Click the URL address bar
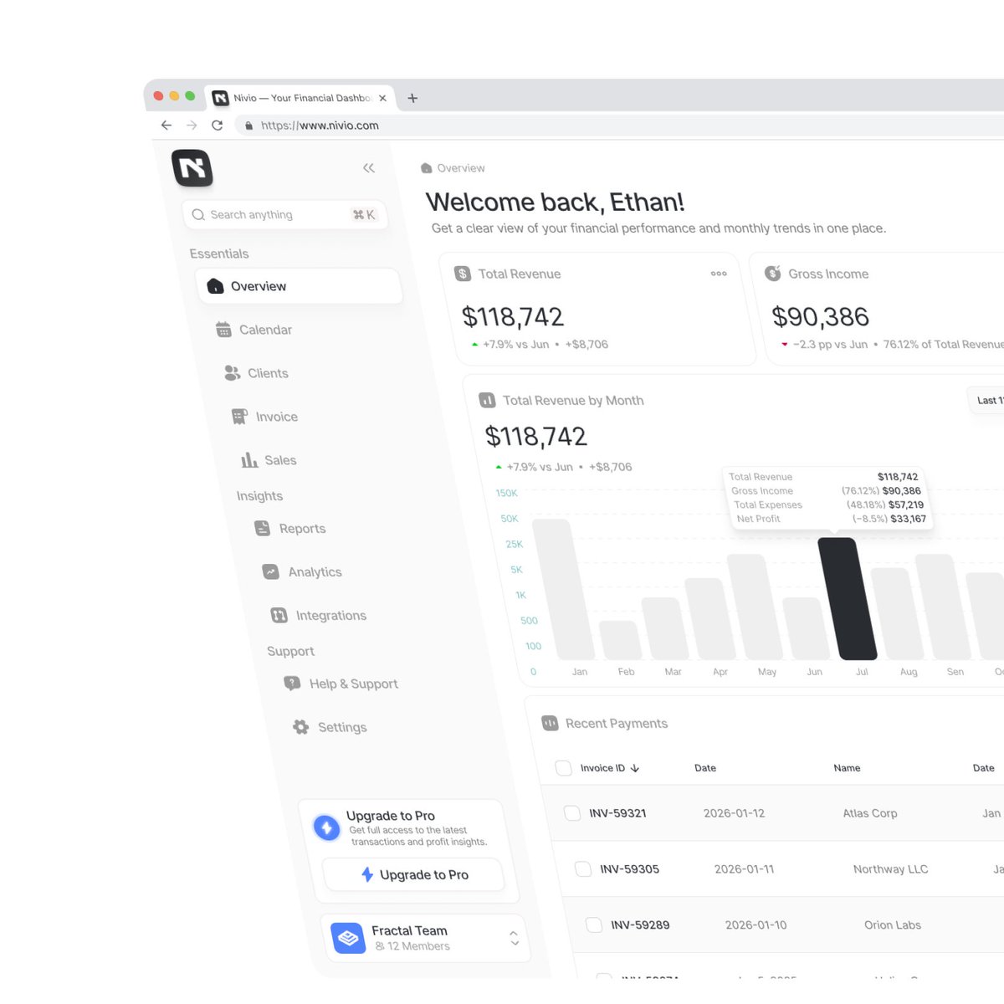The image size is (1004, 1004). coord(619,125)
